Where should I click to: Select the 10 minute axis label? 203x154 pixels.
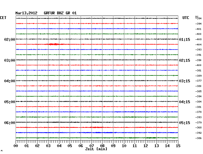click(124, 146)
